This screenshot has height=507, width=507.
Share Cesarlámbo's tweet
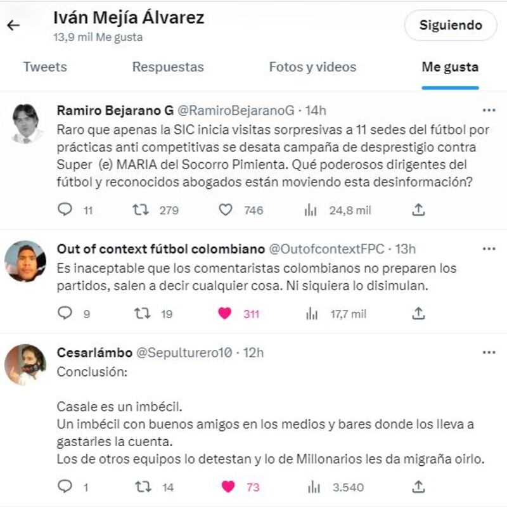point(418,487)
